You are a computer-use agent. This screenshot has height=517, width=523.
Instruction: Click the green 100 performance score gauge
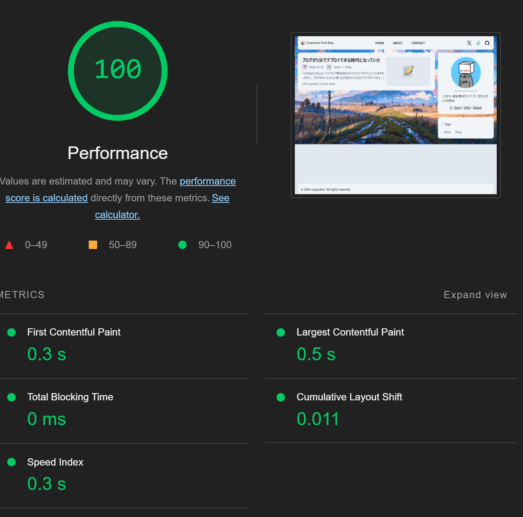pos(118,71)
